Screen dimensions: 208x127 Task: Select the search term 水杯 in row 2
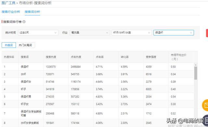coord(23,74)
